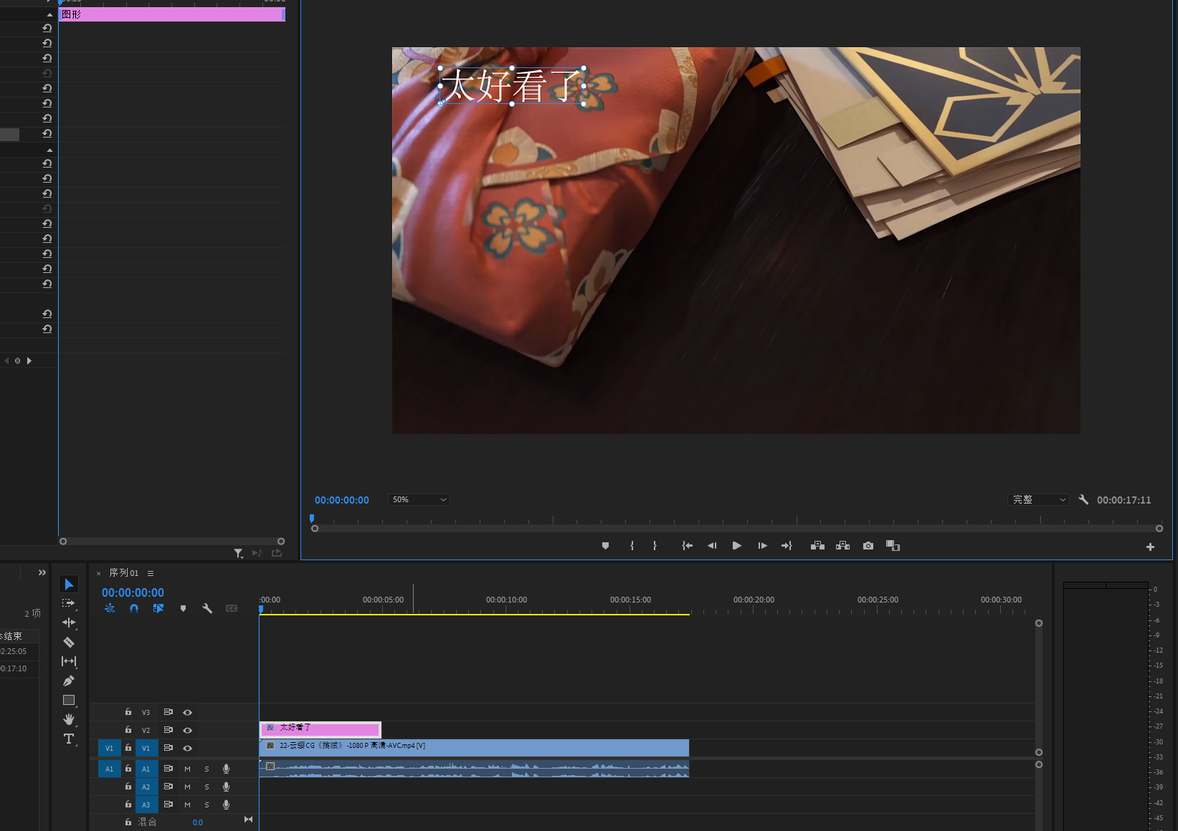Toggle timeline snapping magnet
The height and width of the screenshot is (831, 1178).
tap(134, 608)
